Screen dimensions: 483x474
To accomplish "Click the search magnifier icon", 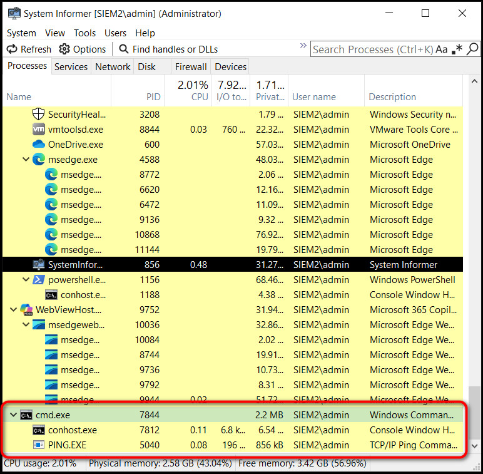I will click(x=472, y=49).
